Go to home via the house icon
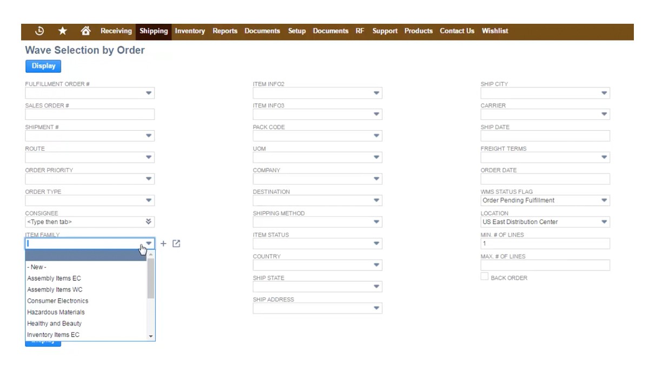The image size is (662, 386). 85,31
